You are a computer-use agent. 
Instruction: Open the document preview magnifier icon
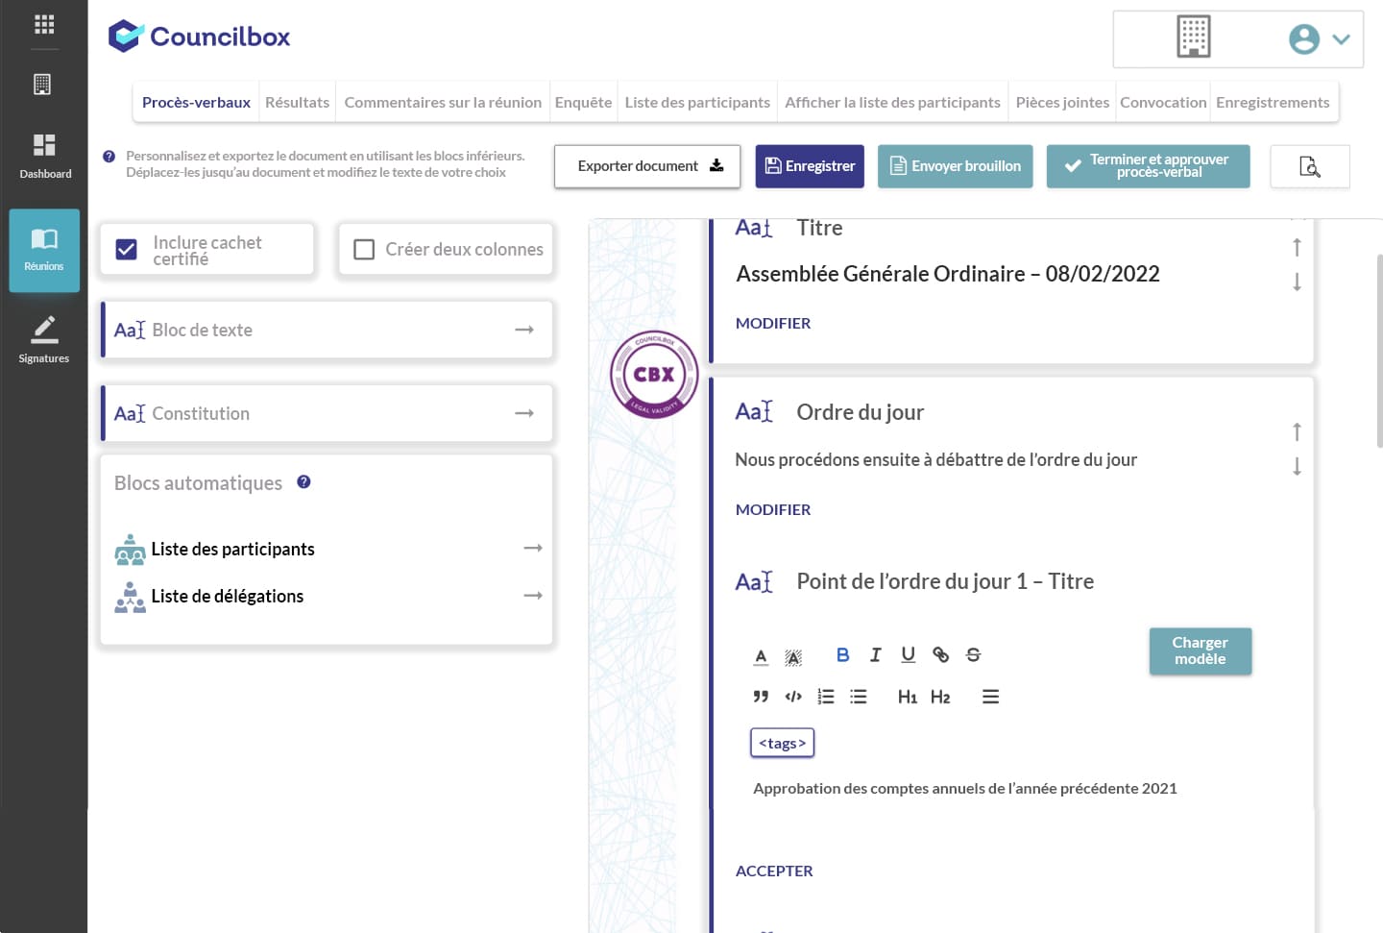(x=1309, y=166)
